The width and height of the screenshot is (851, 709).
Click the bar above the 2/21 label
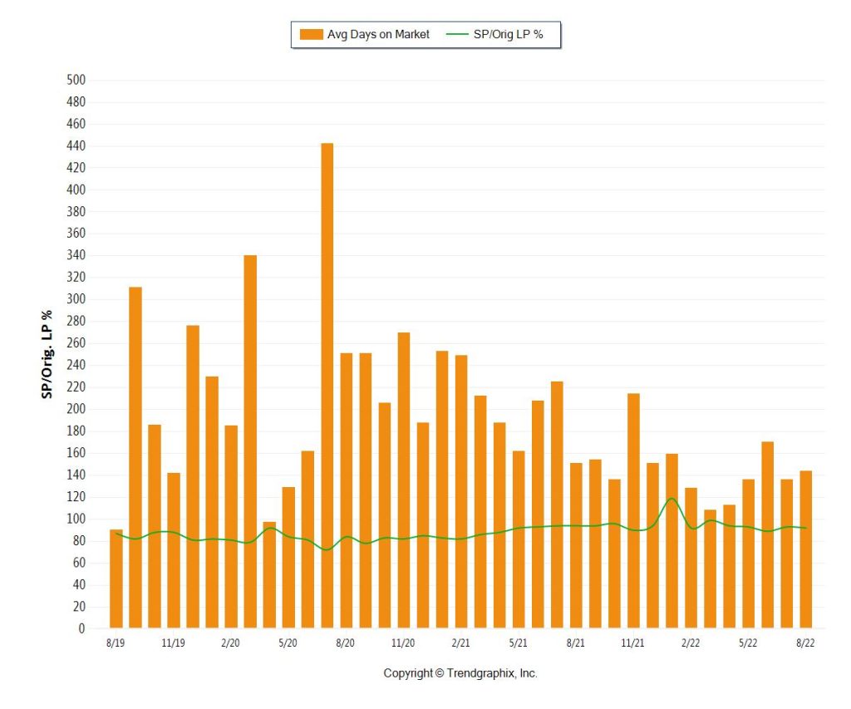[461, 492]
